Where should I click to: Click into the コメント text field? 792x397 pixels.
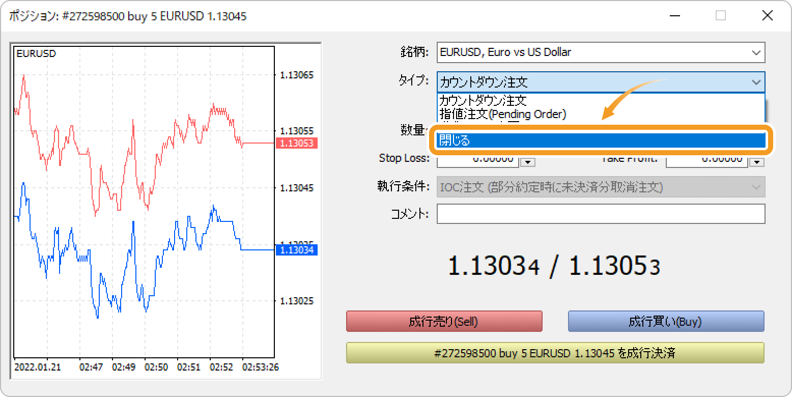(x=601, y=214)
